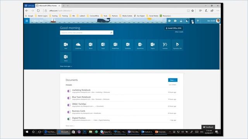Click the browser back arrow
This screenshot has height=139, width=248.
click(27, 10)
